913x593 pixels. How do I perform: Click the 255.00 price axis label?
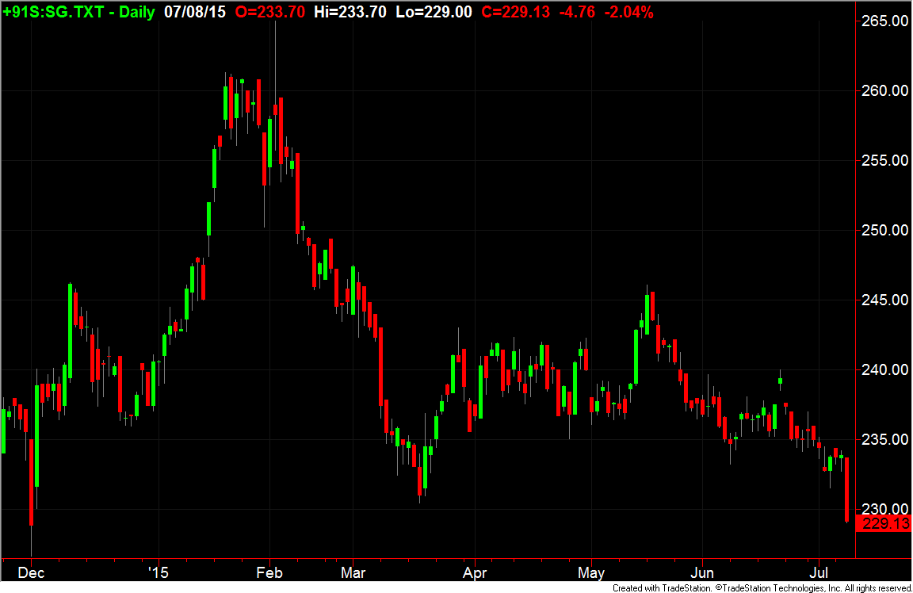tap(884, 160)
